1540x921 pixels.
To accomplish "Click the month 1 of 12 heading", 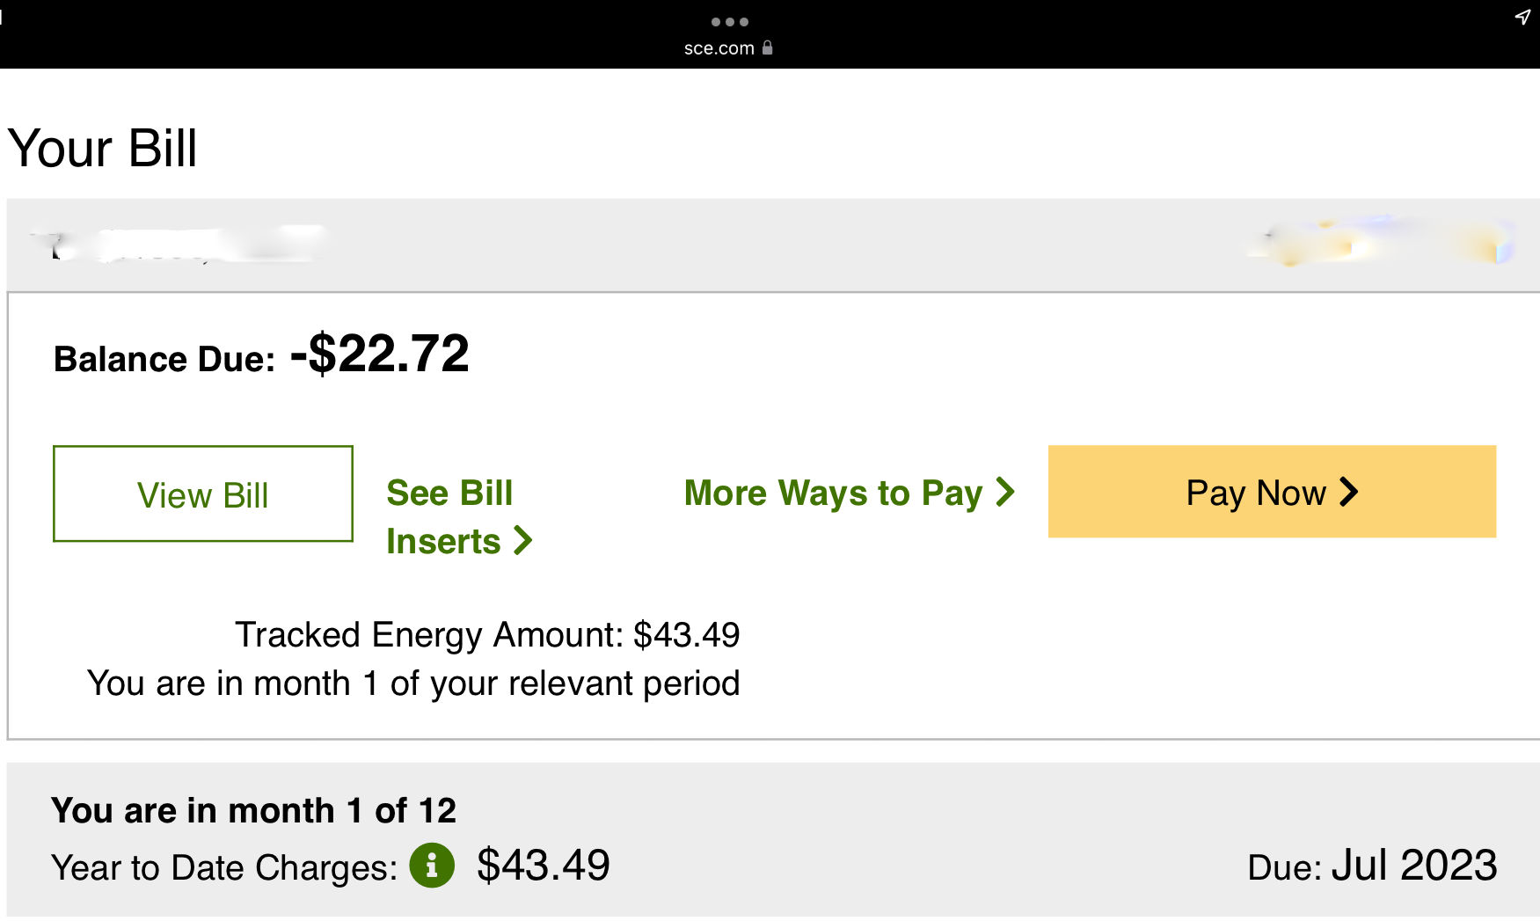I will (x=253, y=810).
